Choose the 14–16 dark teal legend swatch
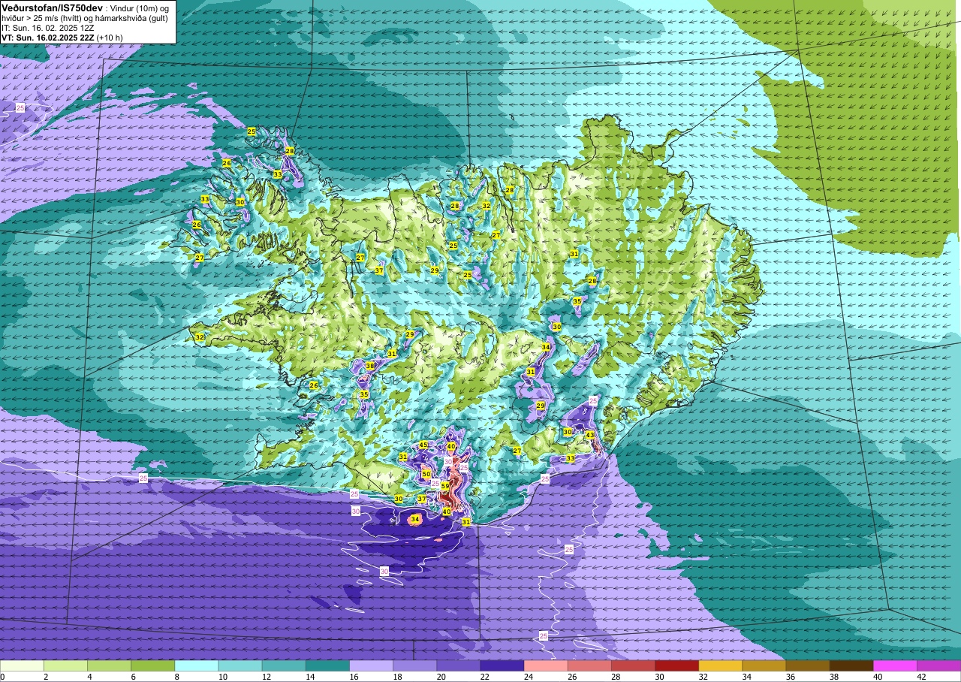Screen dimensions: 961x682 coord(327,665)
